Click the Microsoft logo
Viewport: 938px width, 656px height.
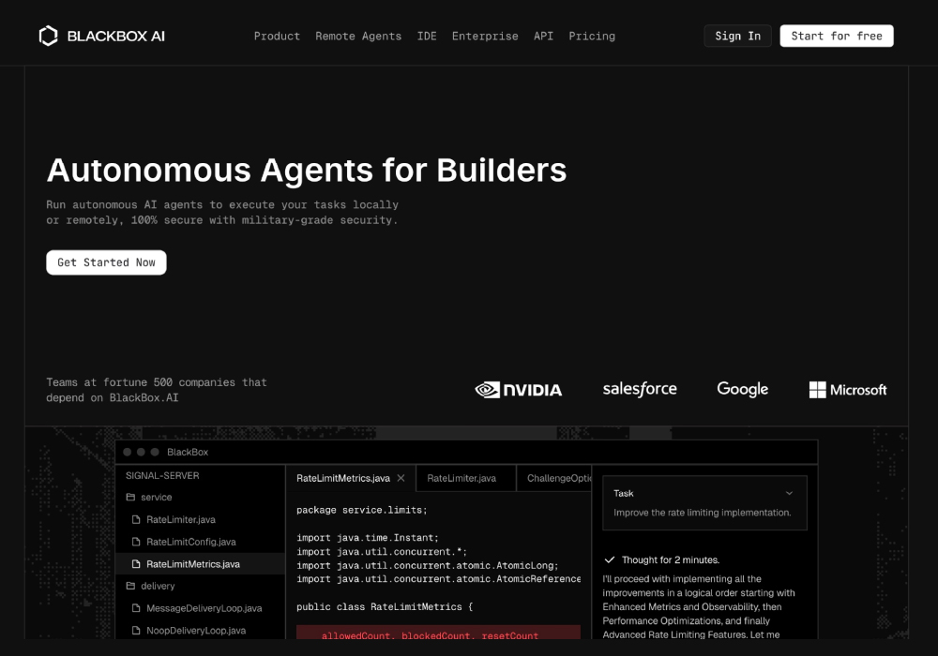[x=847, y=390]
